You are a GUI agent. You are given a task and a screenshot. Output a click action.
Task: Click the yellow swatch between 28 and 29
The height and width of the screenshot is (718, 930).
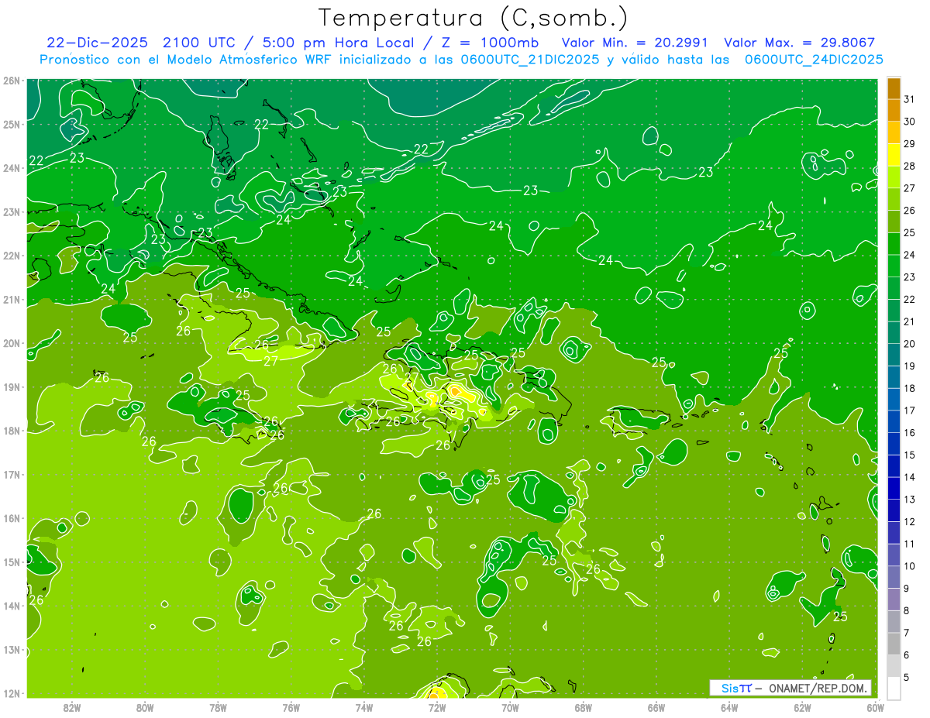894,155
